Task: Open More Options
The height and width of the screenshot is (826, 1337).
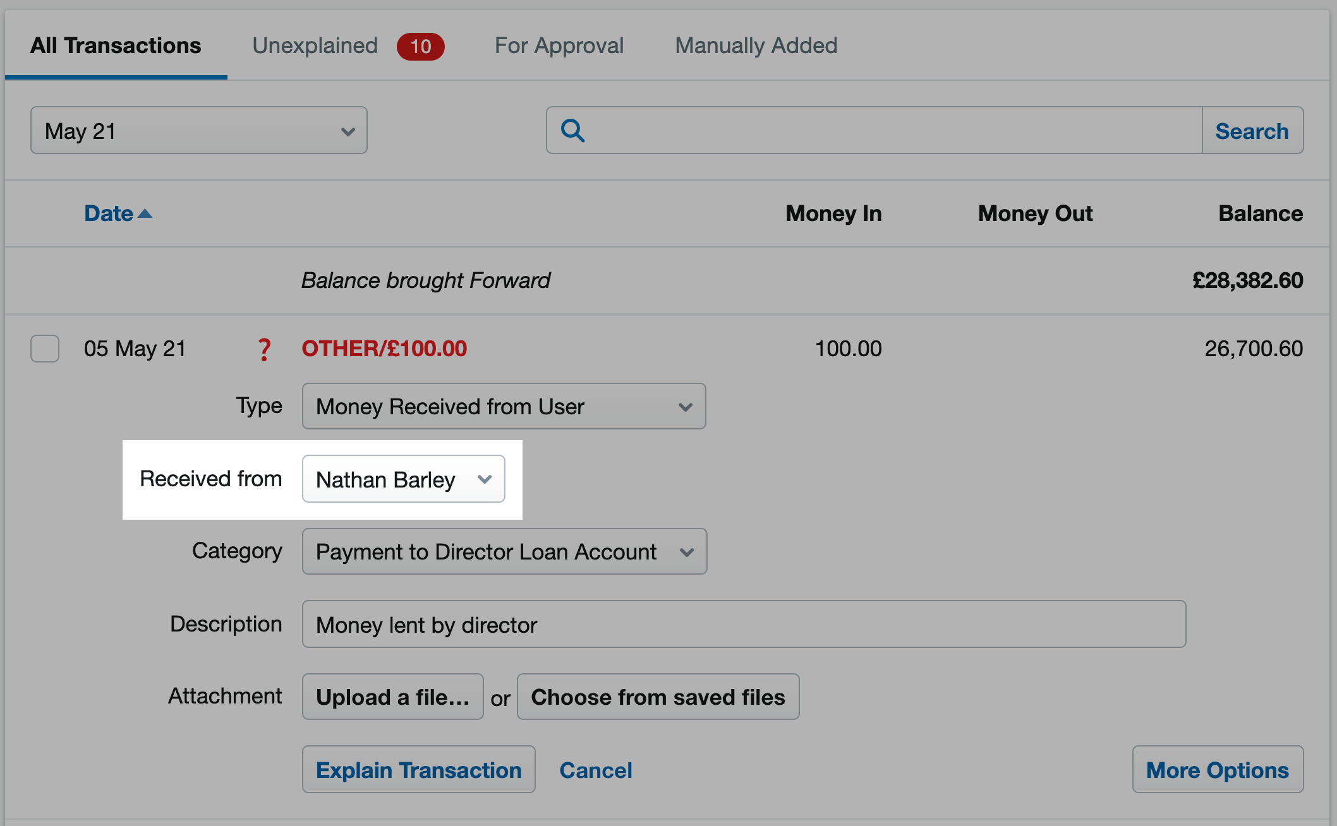Action: (x=1218, y=769)
